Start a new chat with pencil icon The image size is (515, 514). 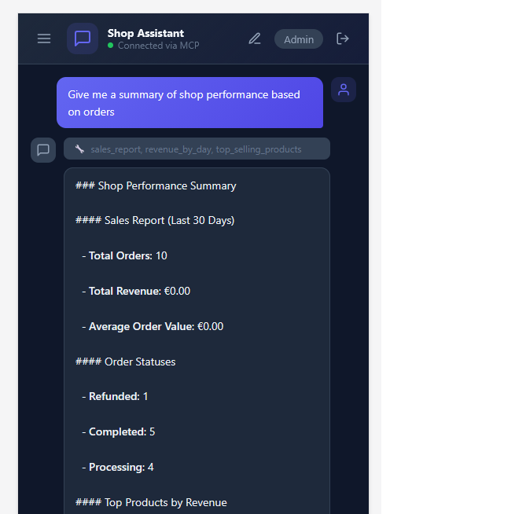[254, 39]
